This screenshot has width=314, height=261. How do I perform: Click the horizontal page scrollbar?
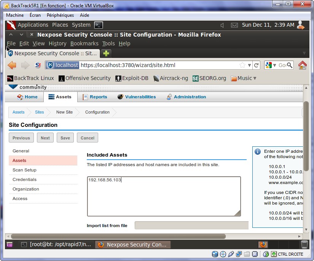[118, 236]
